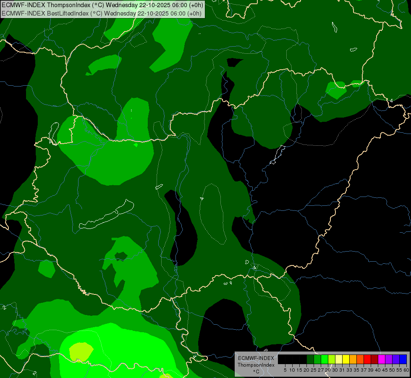The height and width of the screenshot is (378, 411).
Task: Select the magenta 40-45 legend swatch
Action: (x=382, y=359)
